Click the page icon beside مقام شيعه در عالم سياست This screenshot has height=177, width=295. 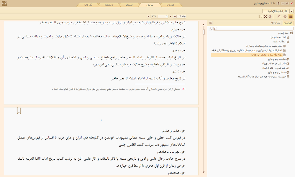click(x=284, y=46)
